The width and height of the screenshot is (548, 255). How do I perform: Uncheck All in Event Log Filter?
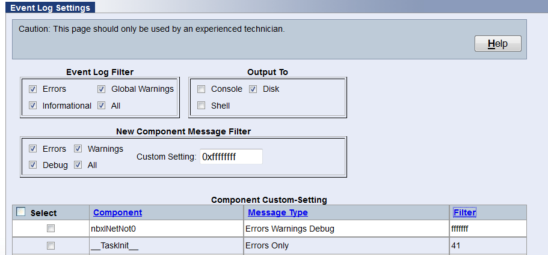point(101,106)
